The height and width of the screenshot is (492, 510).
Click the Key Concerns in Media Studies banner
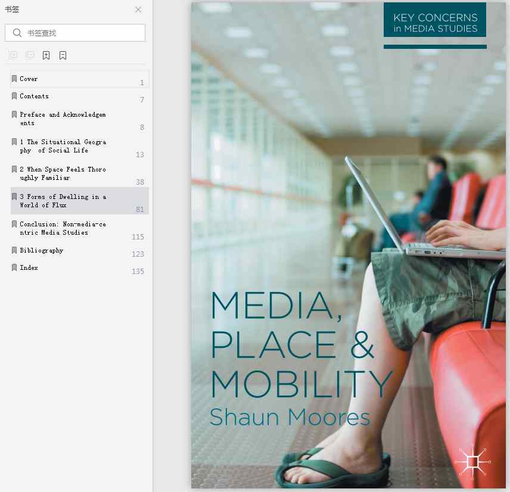[x=435, y=20]
